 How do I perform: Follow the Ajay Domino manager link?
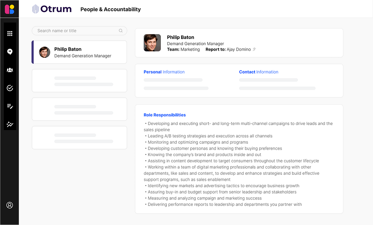point(238,49)
